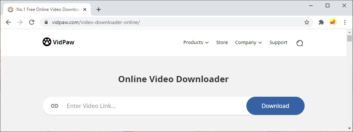Screen dimensions: 353x132
Task: Open the site search magnifier icon
Action: (x=300, y=43)
